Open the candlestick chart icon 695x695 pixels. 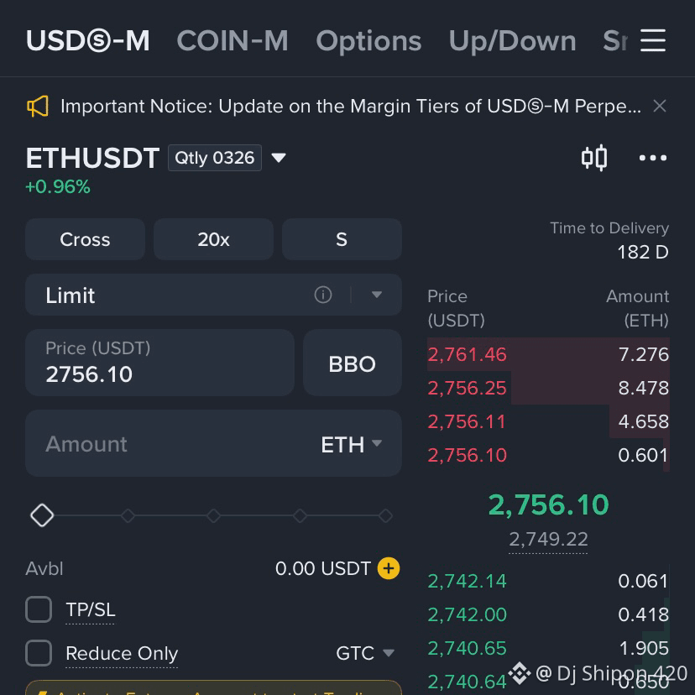[x=594, y=158]
